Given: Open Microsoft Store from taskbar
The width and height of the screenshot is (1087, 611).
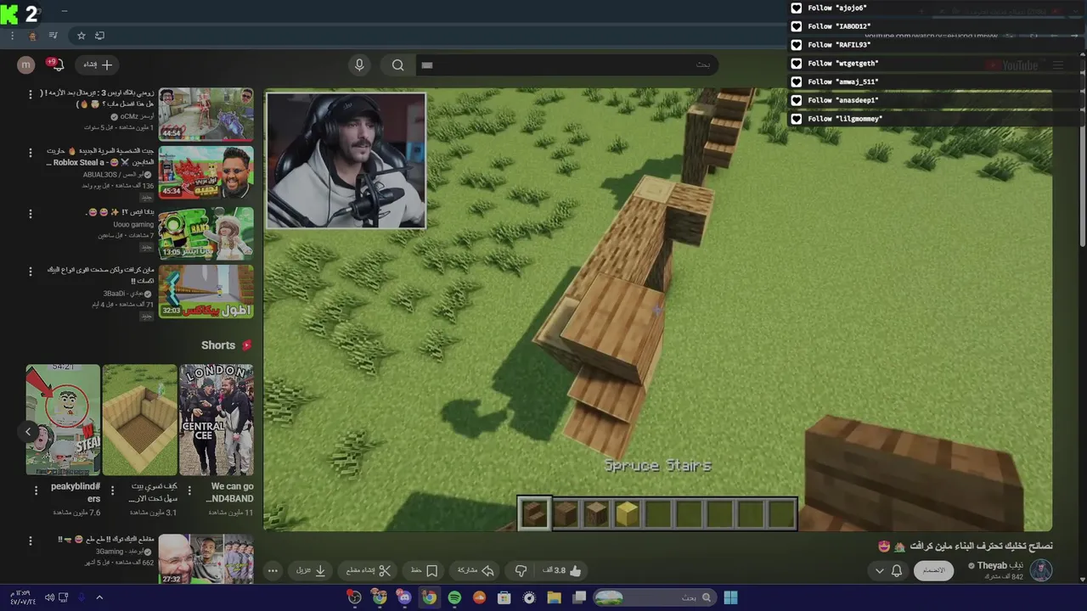Looking at the screenshot, I should (504, 597).
